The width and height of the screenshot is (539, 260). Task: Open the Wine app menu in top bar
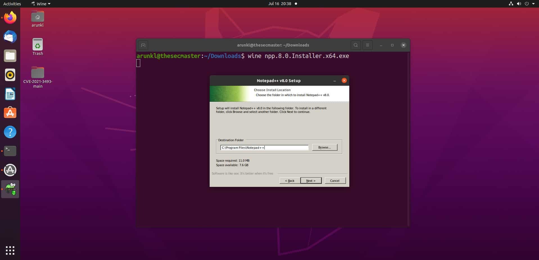click(x=41, y=4)
